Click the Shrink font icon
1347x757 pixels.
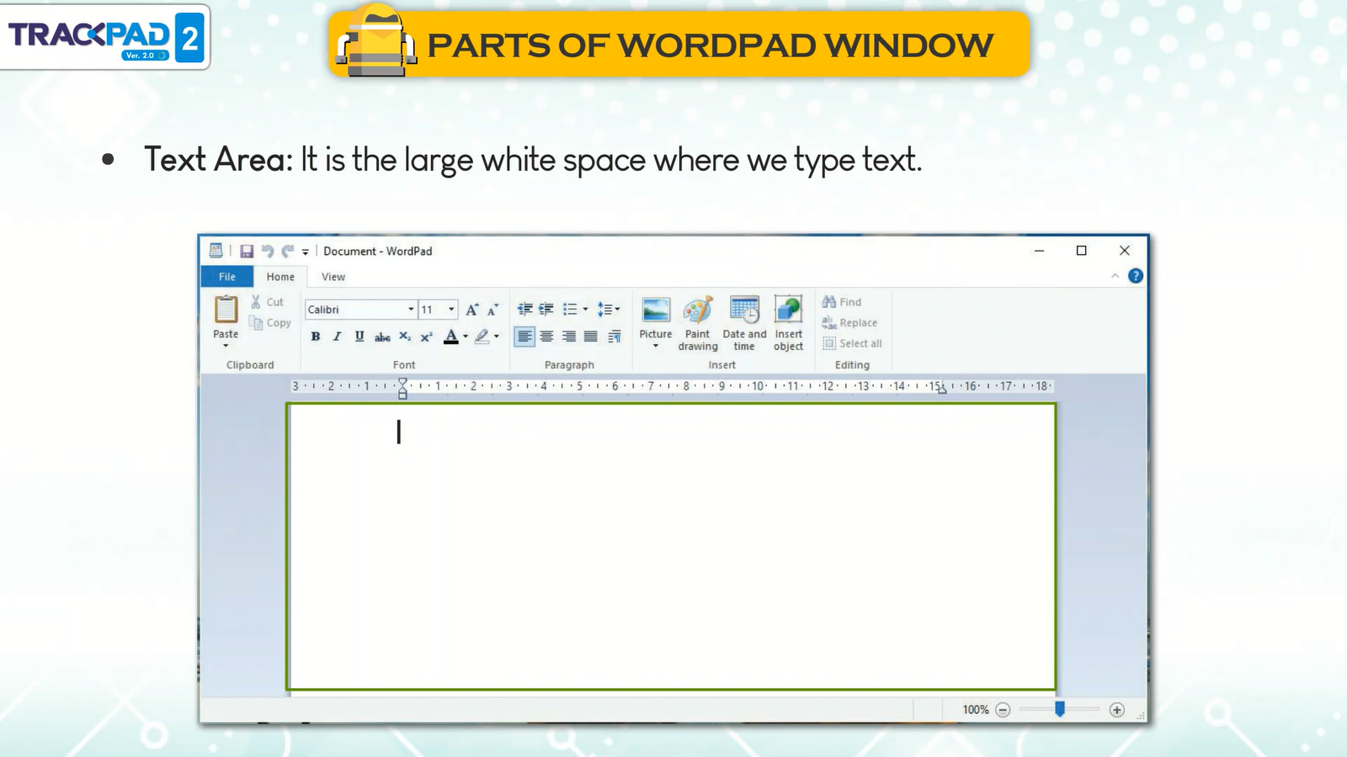[493, 310]
